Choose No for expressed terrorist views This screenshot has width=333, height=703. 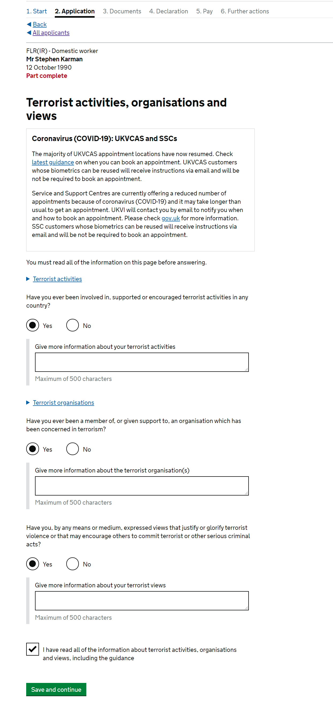[72, 564]
